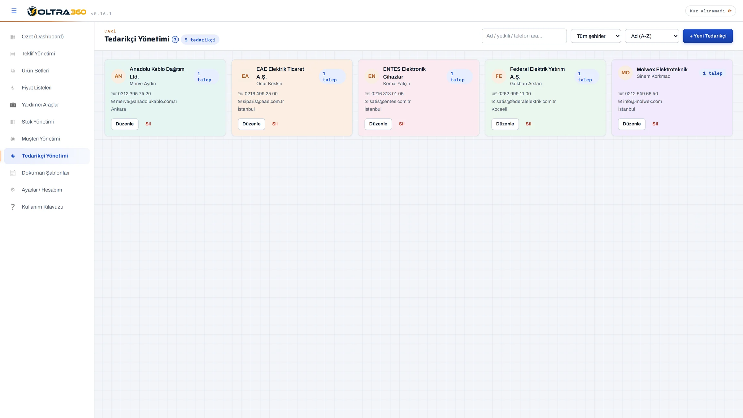
Task: Click the Yardımcı Araçlar toolbox icon
Action: (x=13, y=105)
